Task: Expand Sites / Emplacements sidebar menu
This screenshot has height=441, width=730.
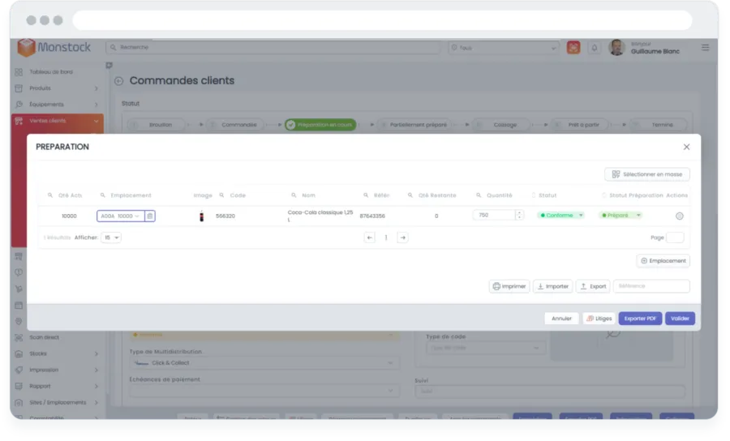Action: (57, 403)
